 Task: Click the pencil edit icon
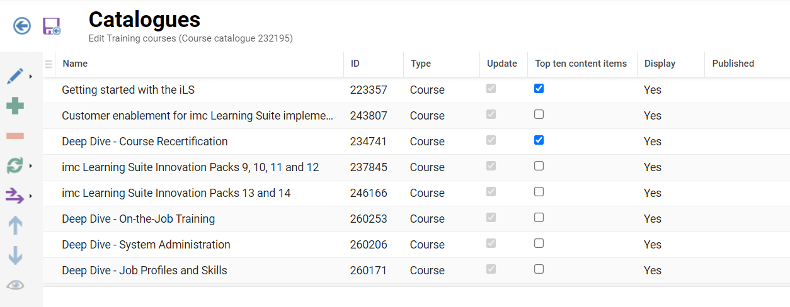point(15,76)
